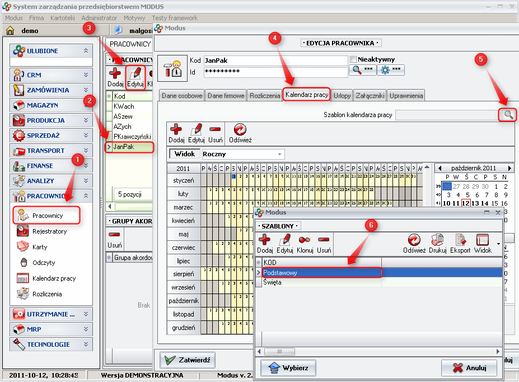Open Rejestratory in the sidebar
519x382 pixels.
[49, 231]
